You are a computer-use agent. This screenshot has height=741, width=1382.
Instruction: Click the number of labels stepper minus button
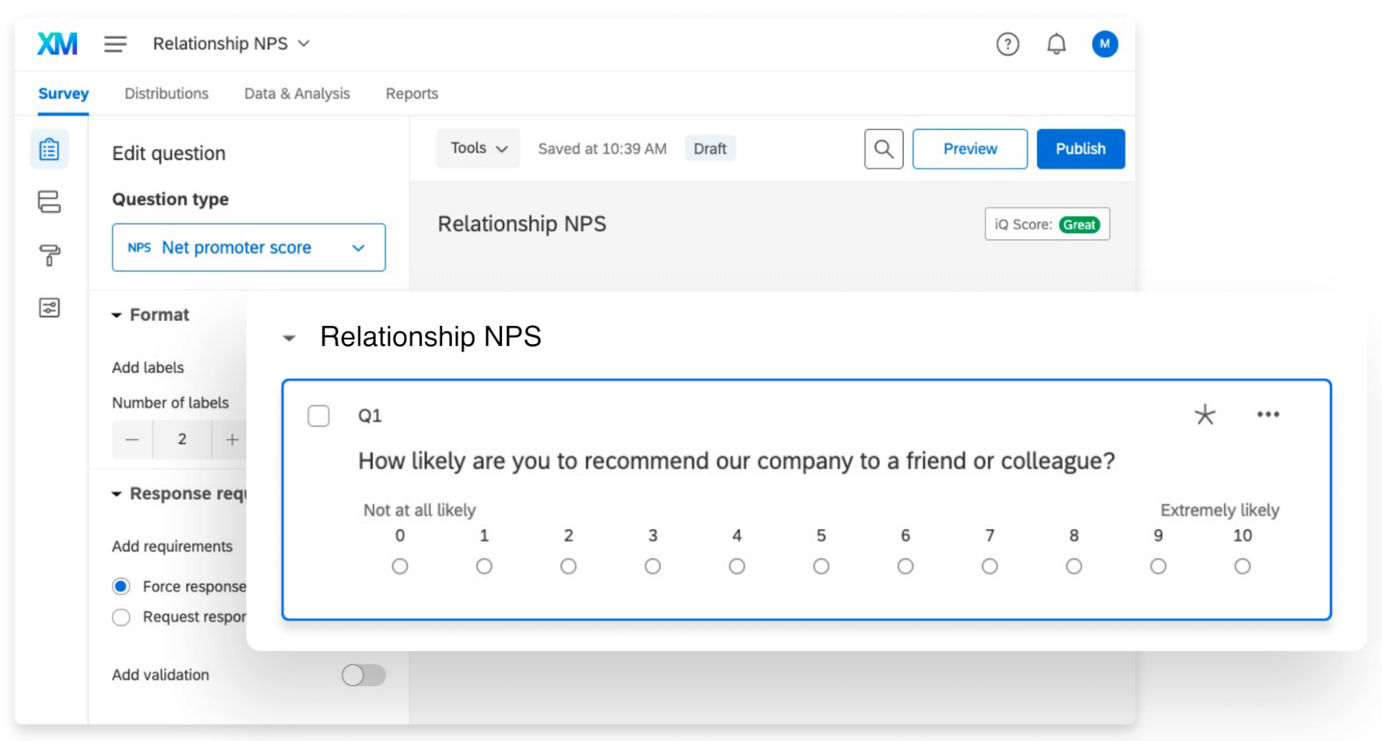[x=132, y=439]
